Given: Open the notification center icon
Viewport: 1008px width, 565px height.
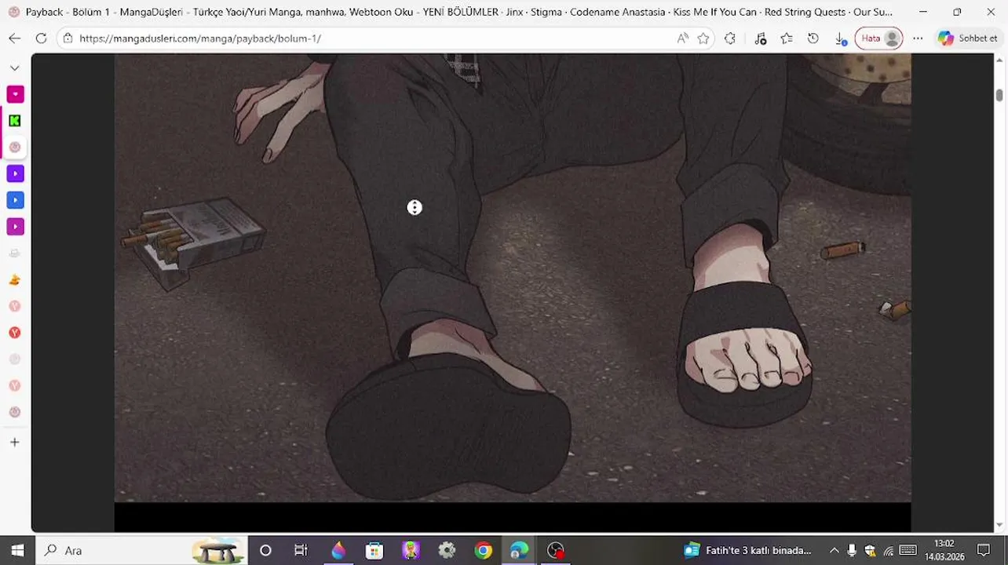Looking at the screenshot, I should tap(984, 551).
